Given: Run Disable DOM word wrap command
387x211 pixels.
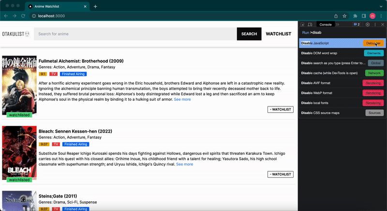Looking at the screenshot, I should (x=342, y=53).
